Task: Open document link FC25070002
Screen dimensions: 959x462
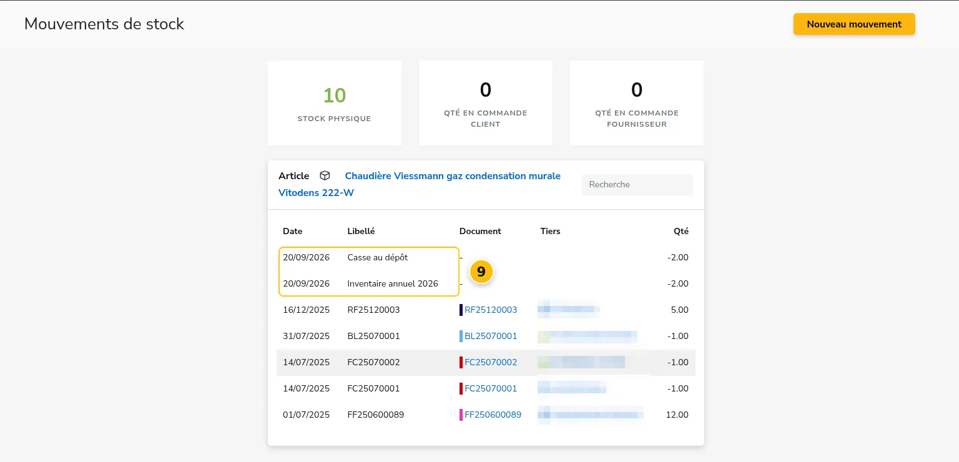Action: (x=491, y=362)
